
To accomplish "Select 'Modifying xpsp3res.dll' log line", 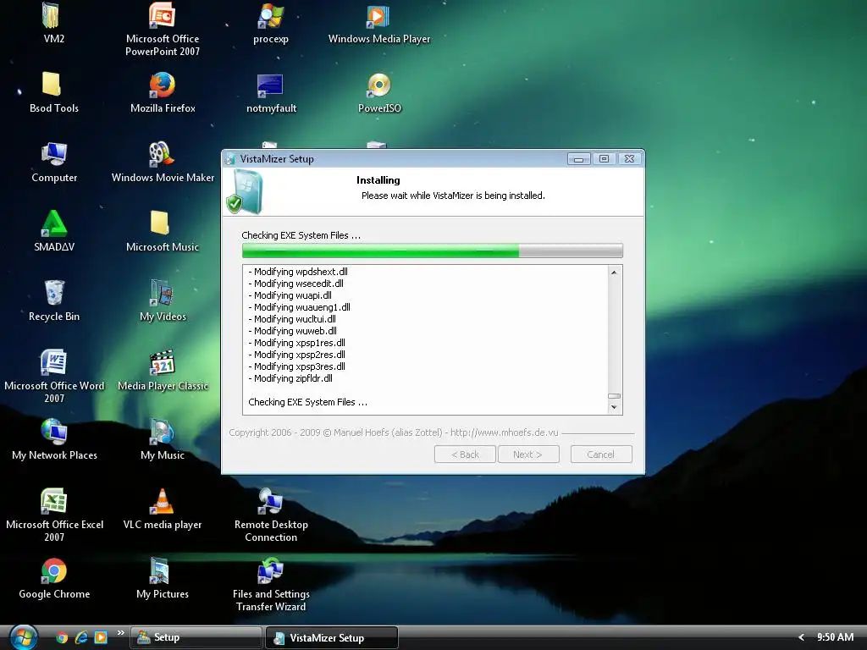I will [x=296, y=366].
